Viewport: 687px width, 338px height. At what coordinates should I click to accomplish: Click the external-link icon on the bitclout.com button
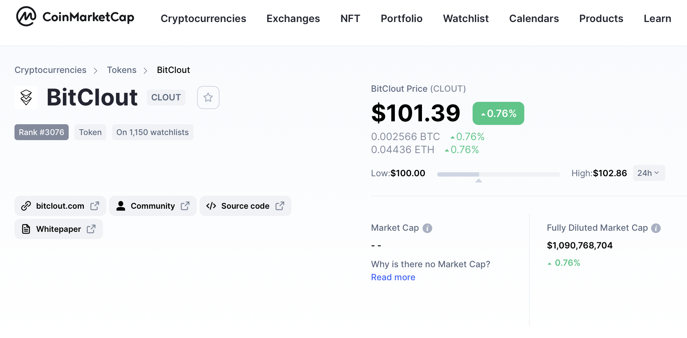tap(95, 206)
